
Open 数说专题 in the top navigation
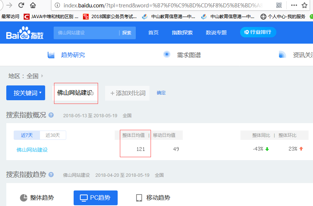coord(216,33)
